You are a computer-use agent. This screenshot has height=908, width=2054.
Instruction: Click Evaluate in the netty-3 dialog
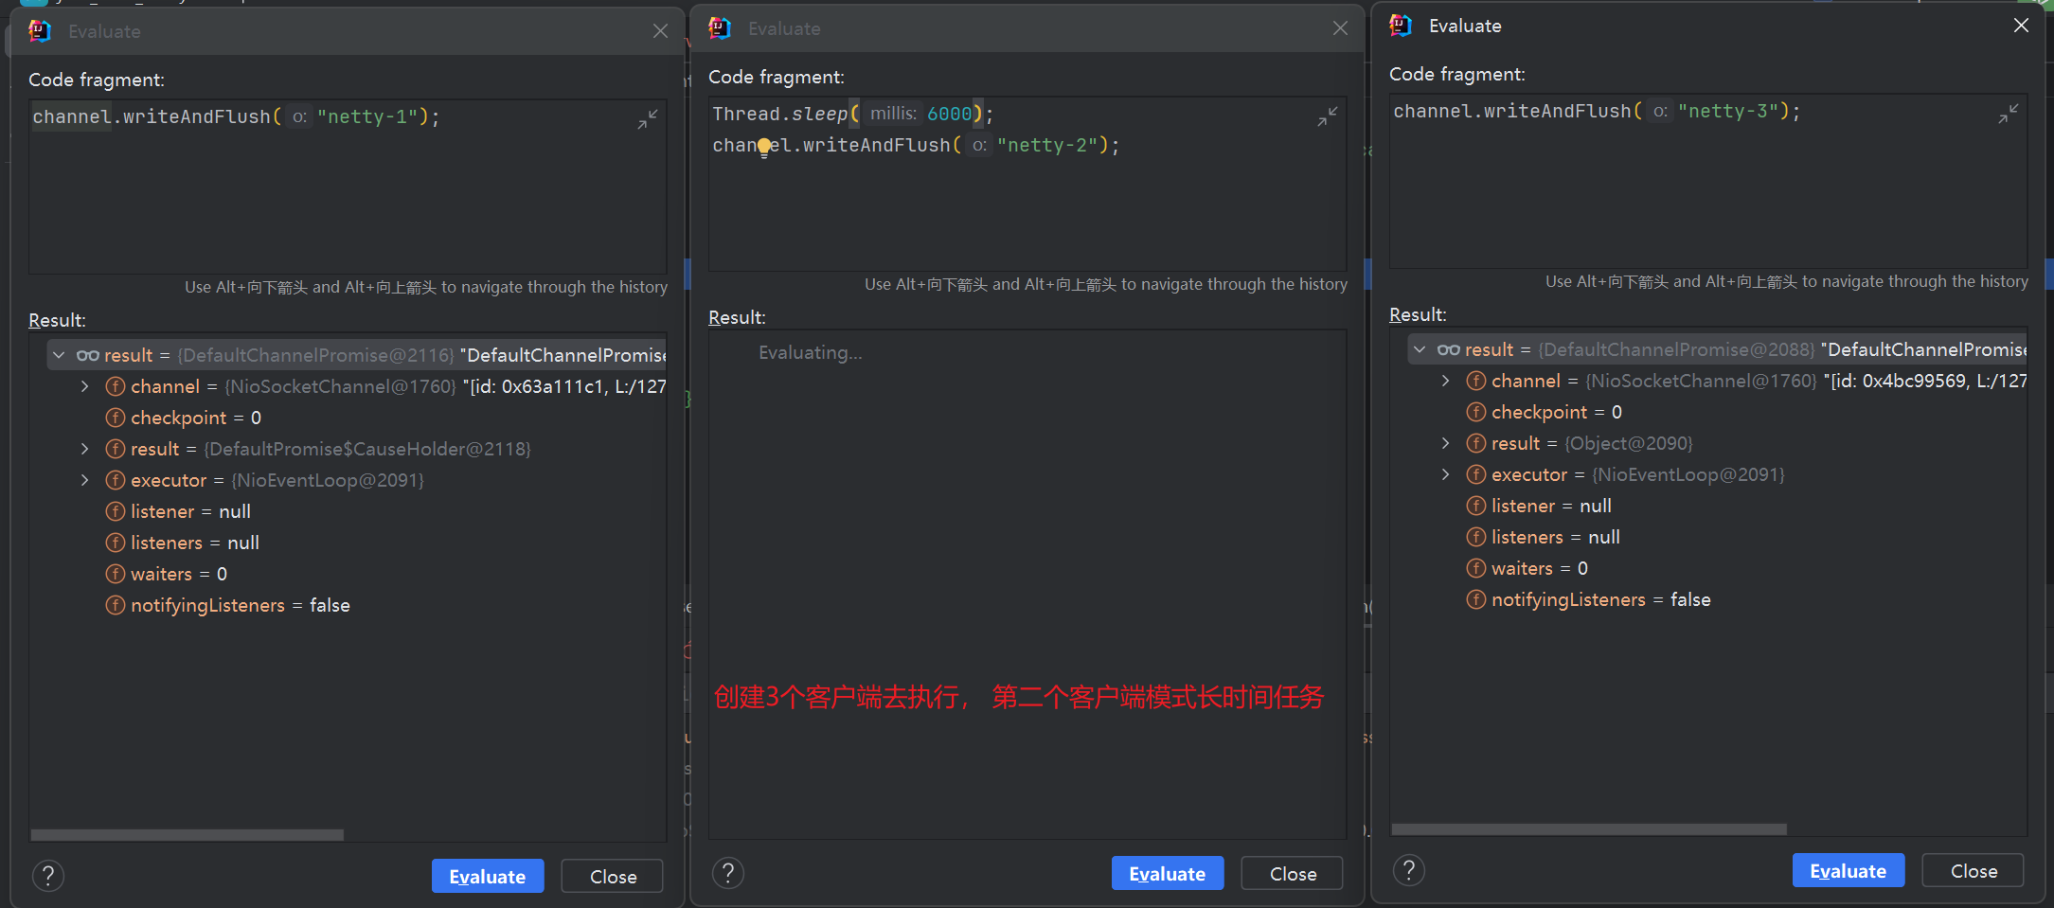click(x=1849, y=870)
